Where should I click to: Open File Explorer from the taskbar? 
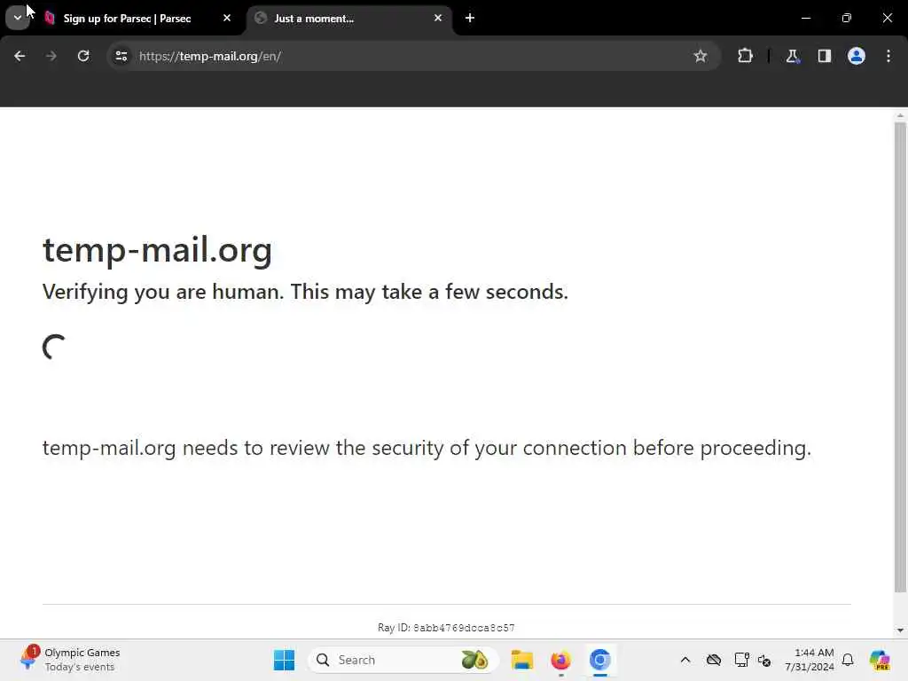[521, 660]
